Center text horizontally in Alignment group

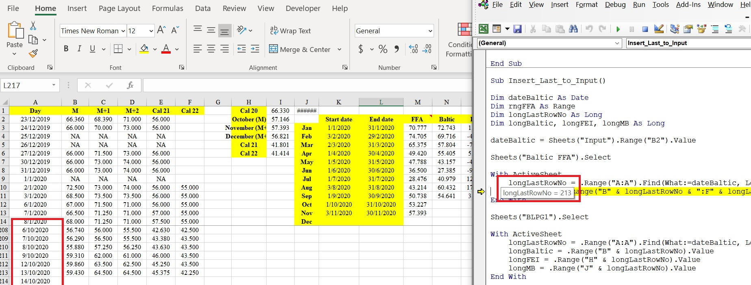click(x=211, y=49)
